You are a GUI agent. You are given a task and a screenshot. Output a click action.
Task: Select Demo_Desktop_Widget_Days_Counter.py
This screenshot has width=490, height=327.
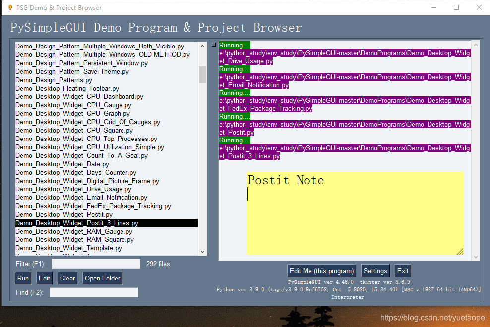coord(107,172)
